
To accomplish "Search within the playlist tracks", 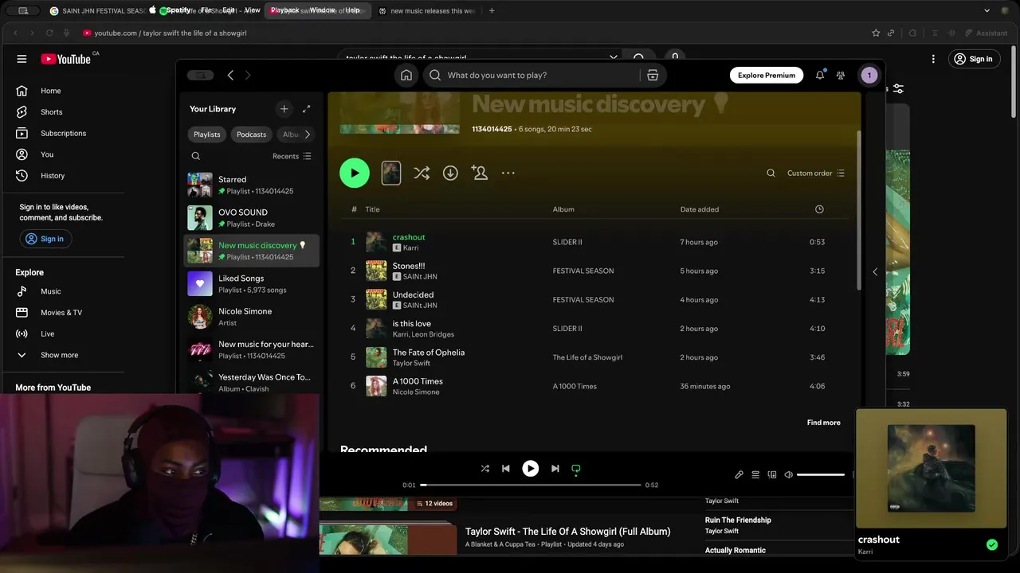I will [771, 173].
